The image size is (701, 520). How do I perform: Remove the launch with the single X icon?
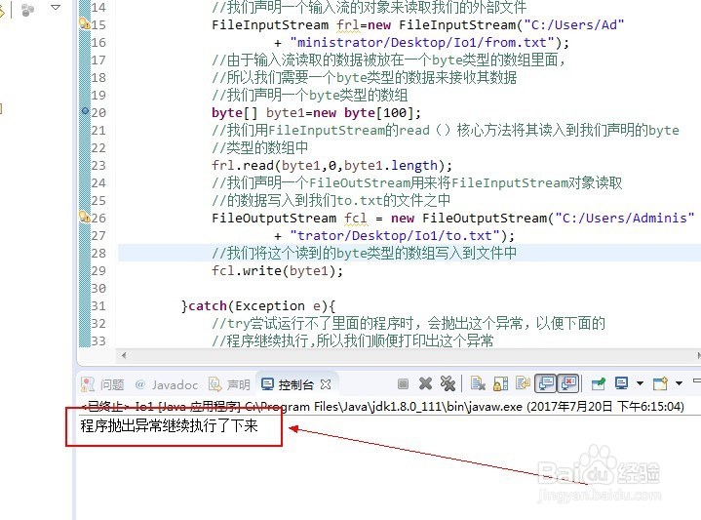click(425, 383)
